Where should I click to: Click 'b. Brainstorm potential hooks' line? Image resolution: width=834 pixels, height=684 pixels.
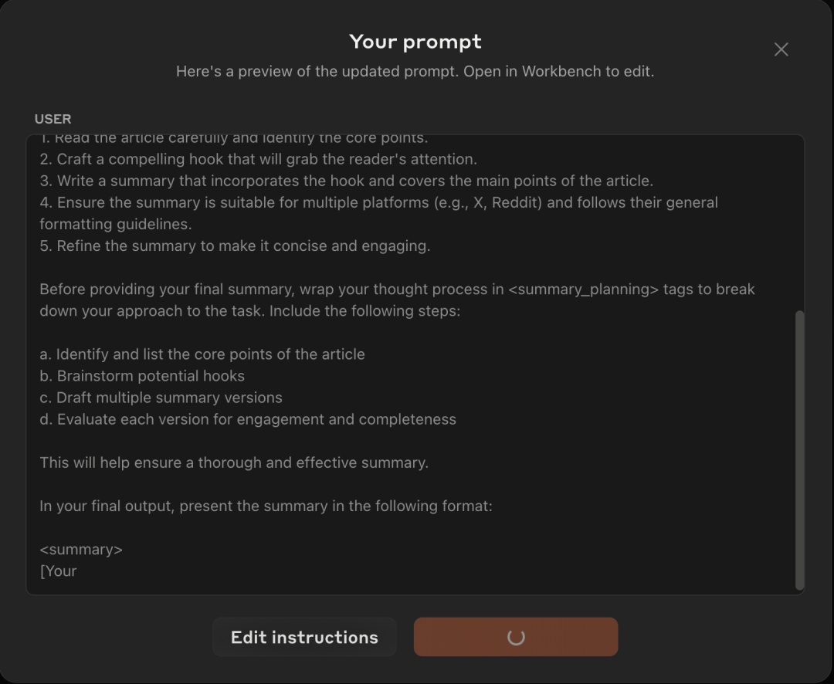[x=142, y=376]
